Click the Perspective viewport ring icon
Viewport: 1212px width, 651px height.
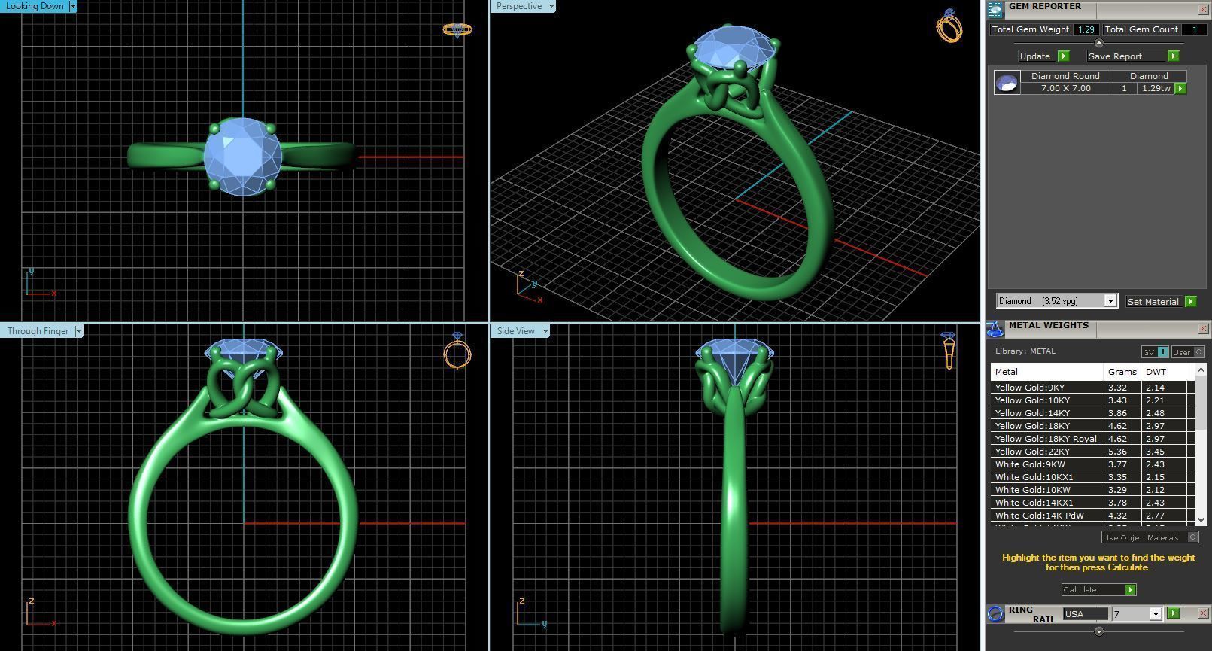[x=949, y=26]
